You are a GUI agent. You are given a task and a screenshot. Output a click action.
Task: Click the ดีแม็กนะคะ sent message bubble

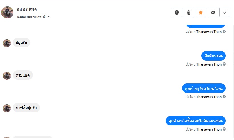point(213,56)
